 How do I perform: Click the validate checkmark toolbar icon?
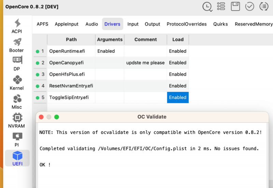(x=249, y=6)
